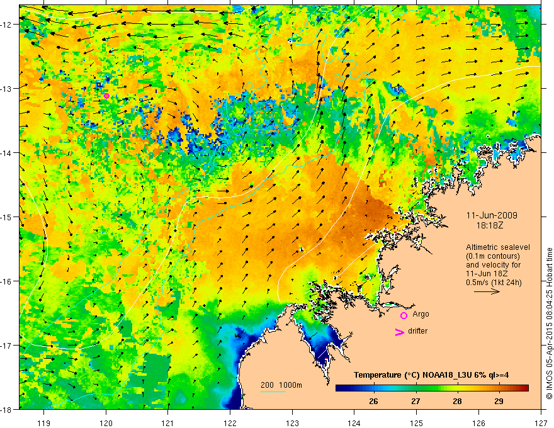Click the magenta Argo float marker on the map
This screenshot has width=554, height=428.
(x=106, y=96)
